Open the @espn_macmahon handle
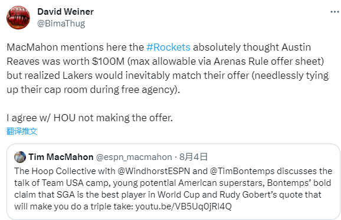341x220 pixels. coord(134,157)
